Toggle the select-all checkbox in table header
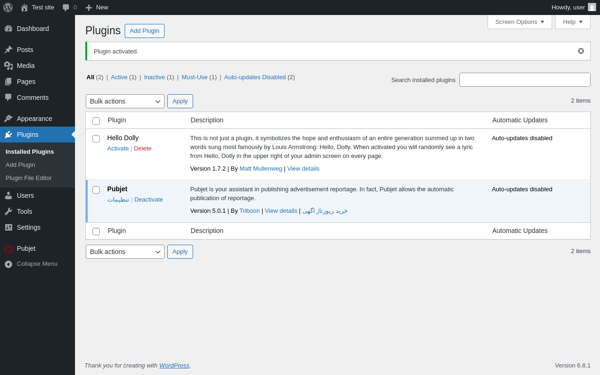This screenshot has width=600, height=375. click(96, 121)
